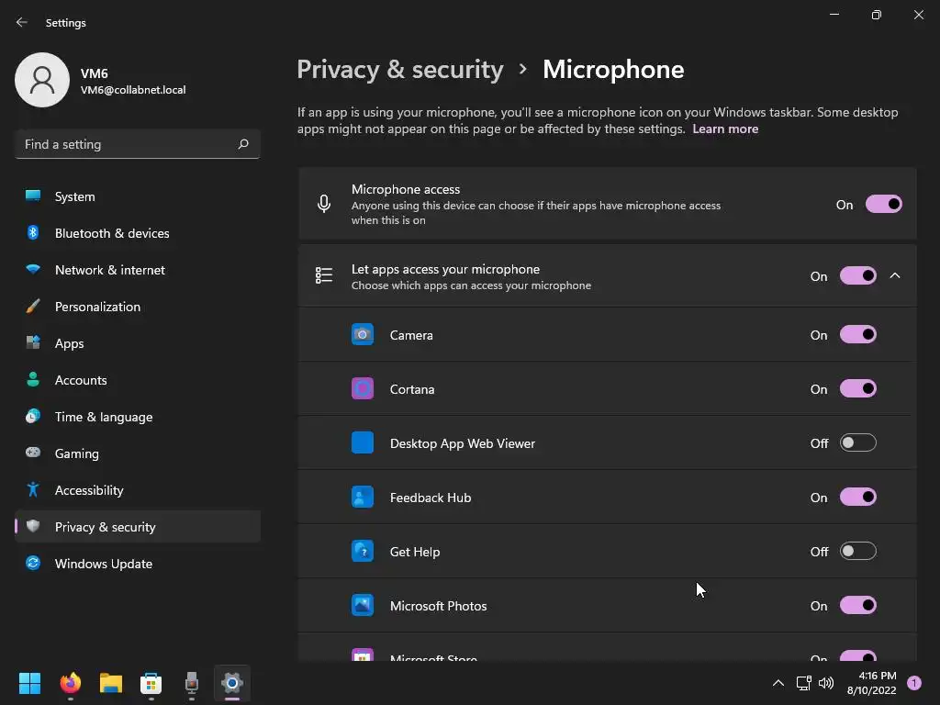This screenshot has width=940, height=705.
Task: Select Windows Update in the sidebar
Action: (x=104, y=564)
